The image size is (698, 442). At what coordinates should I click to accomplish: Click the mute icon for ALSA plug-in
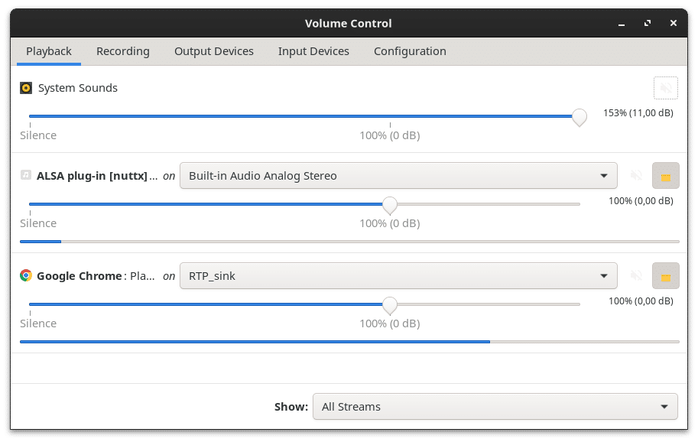pyautogui.click(x=636, y=175)
